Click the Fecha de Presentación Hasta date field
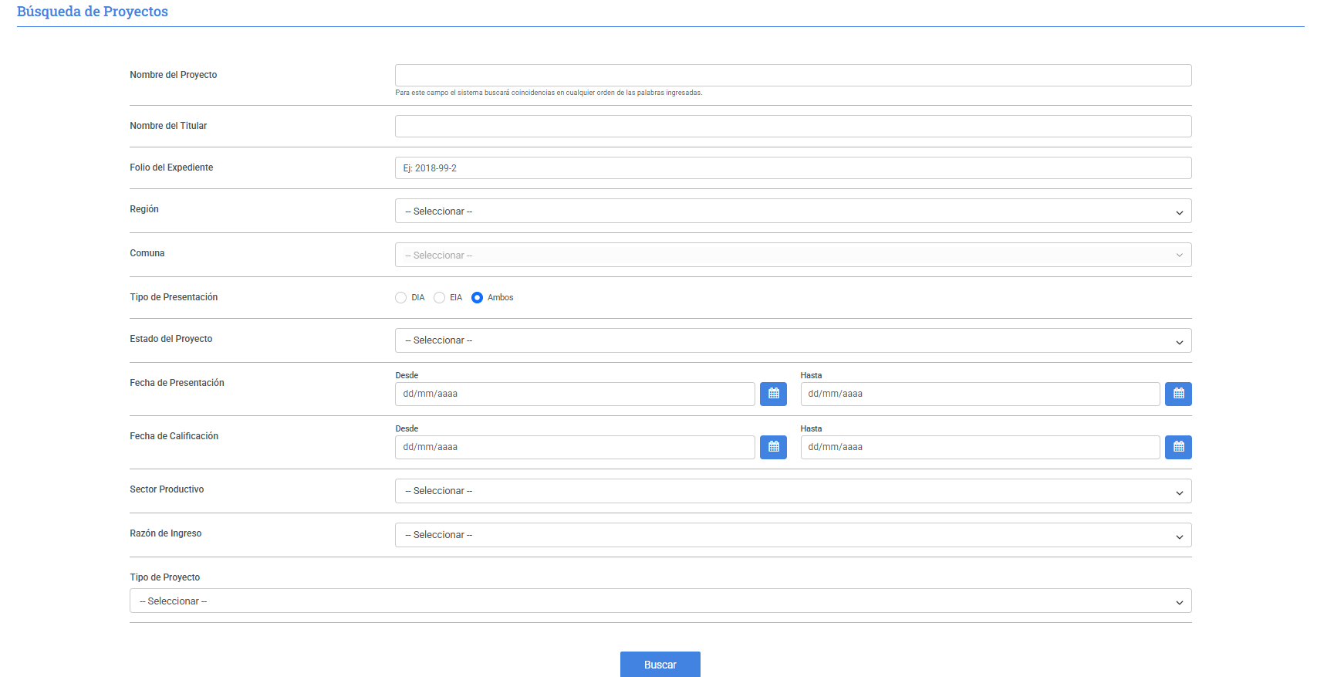Viewport: 1317px width, 677px height. coord(979,394)
